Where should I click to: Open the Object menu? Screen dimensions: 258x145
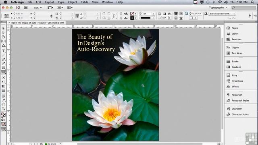coord(73,2)
